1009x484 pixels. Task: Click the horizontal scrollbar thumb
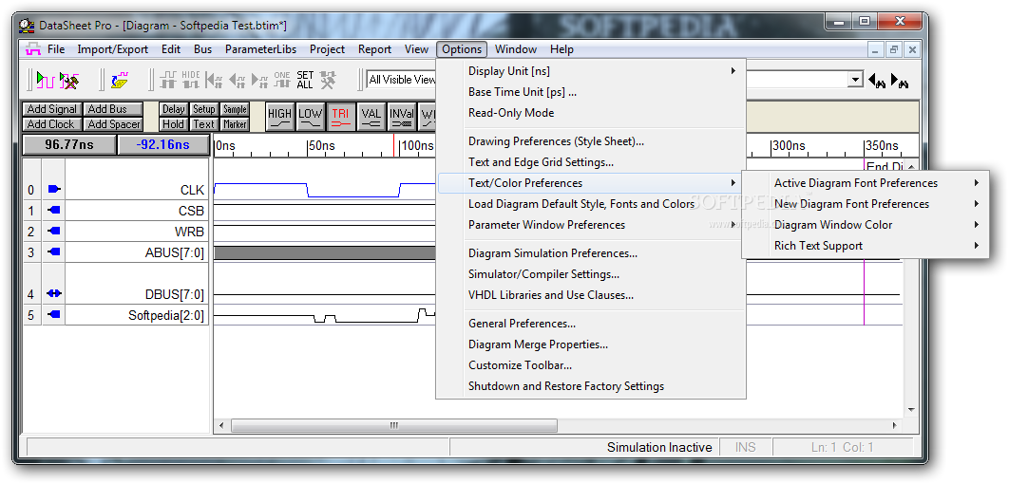click(x=394, y=425)
